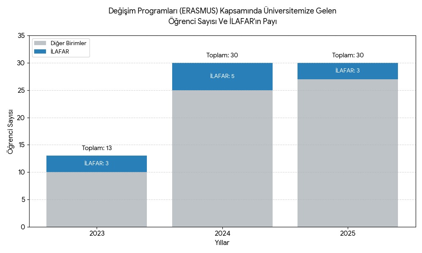Screen dimensions: 422x253
Task: Click the 'İLAFAR: 5' data label
Action: tap(222, 76)
